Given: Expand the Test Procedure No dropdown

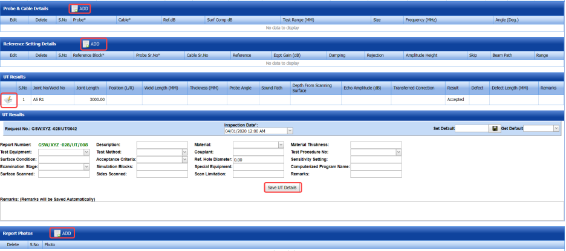Looking at the screenshot, I should pyautogui.click(x=398, y=152).
